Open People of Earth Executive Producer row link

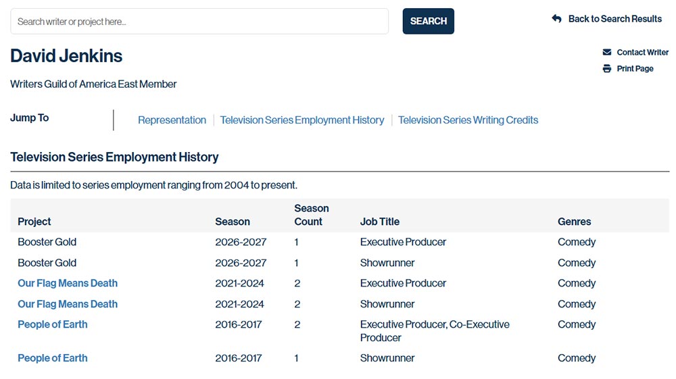coord(53,324)
